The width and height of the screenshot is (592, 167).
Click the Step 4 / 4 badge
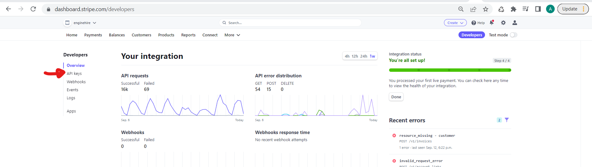(502, 61)
